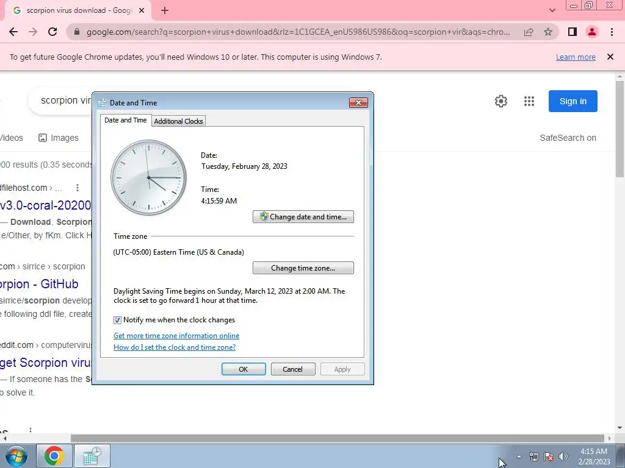Click the text Tuesday, February 28, 2023
Image resolution: width=625 pixels, height=468 pixels.
[244, 166]
